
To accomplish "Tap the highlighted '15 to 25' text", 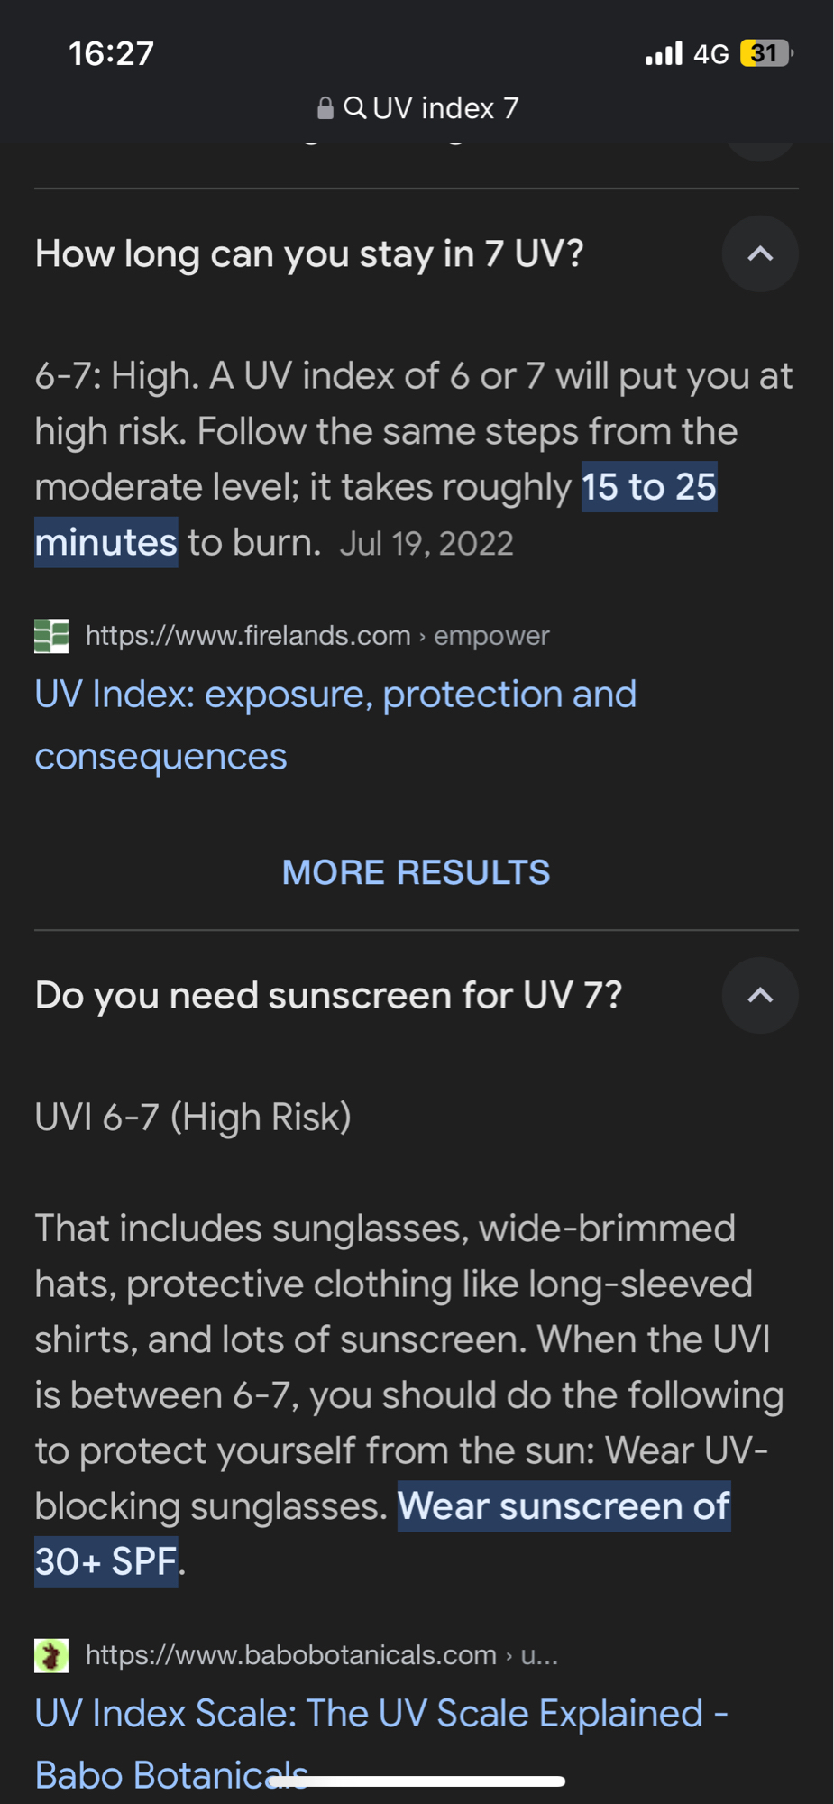I will pos(648,487).
